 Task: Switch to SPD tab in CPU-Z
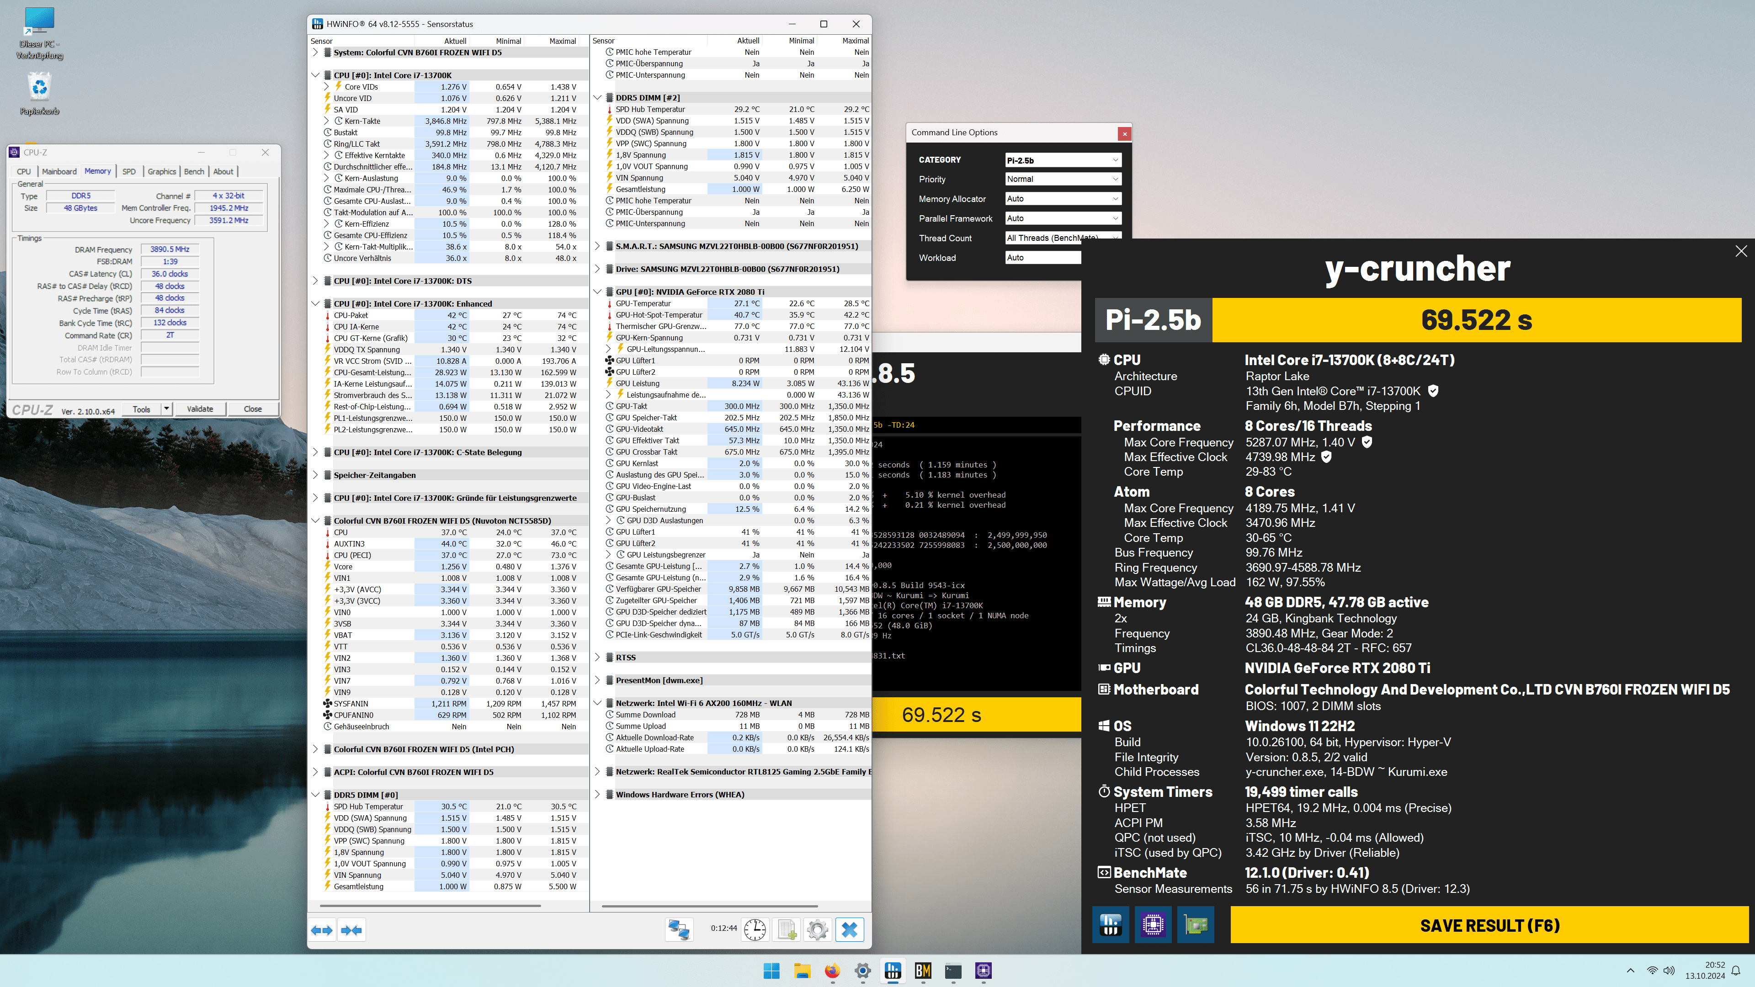pos(129,172)
